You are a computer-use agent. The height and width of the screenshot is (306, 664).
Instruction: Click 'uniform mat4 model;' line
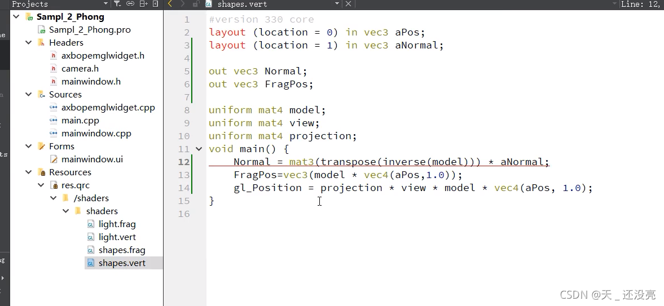coord(267,110)
